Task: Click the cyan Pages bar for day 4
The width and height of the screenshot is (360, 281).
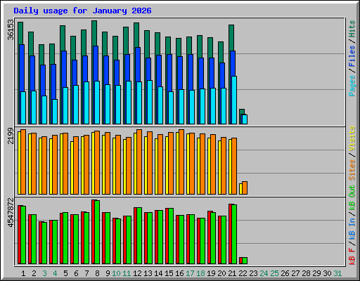Action: 55,112
